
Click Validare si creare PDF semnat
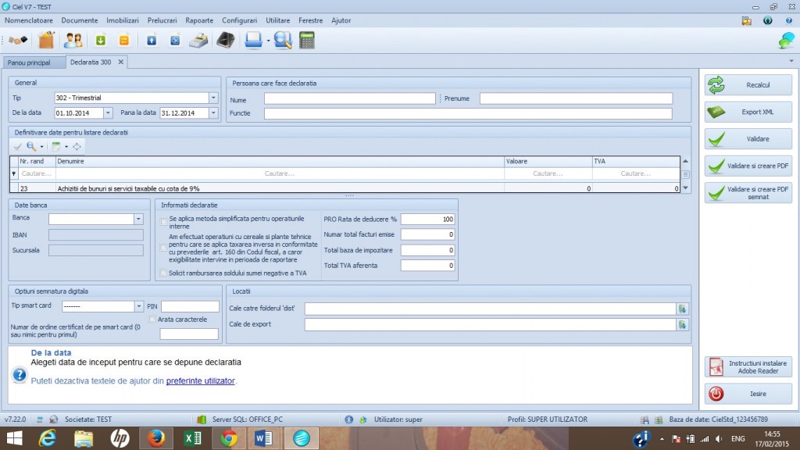[x=748, y=193]
